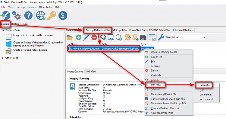Choose Validate from context menu
Screen dimensions: 226x119
168,80
